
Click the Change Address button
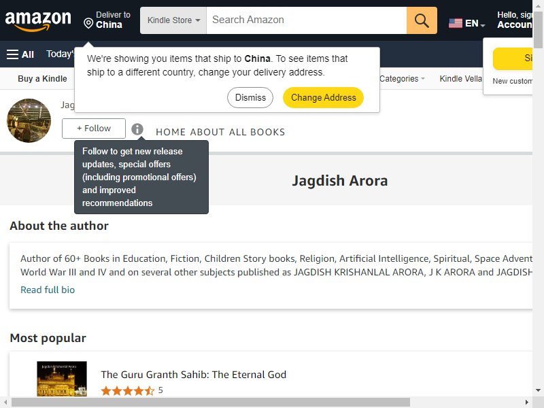(324, 97)
